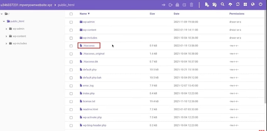Viewport: 267px width, 131px height.
Task: Open the wp-activate.php file name
Action: [x=92, y=117]
